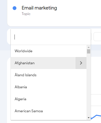Select Albania as the region
Screen dimensions: 101x123
tap(48, 87)
